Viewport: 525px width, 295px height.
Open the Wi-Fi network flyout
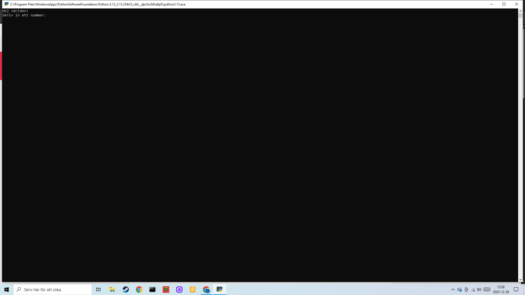click(x=473, y=290)
